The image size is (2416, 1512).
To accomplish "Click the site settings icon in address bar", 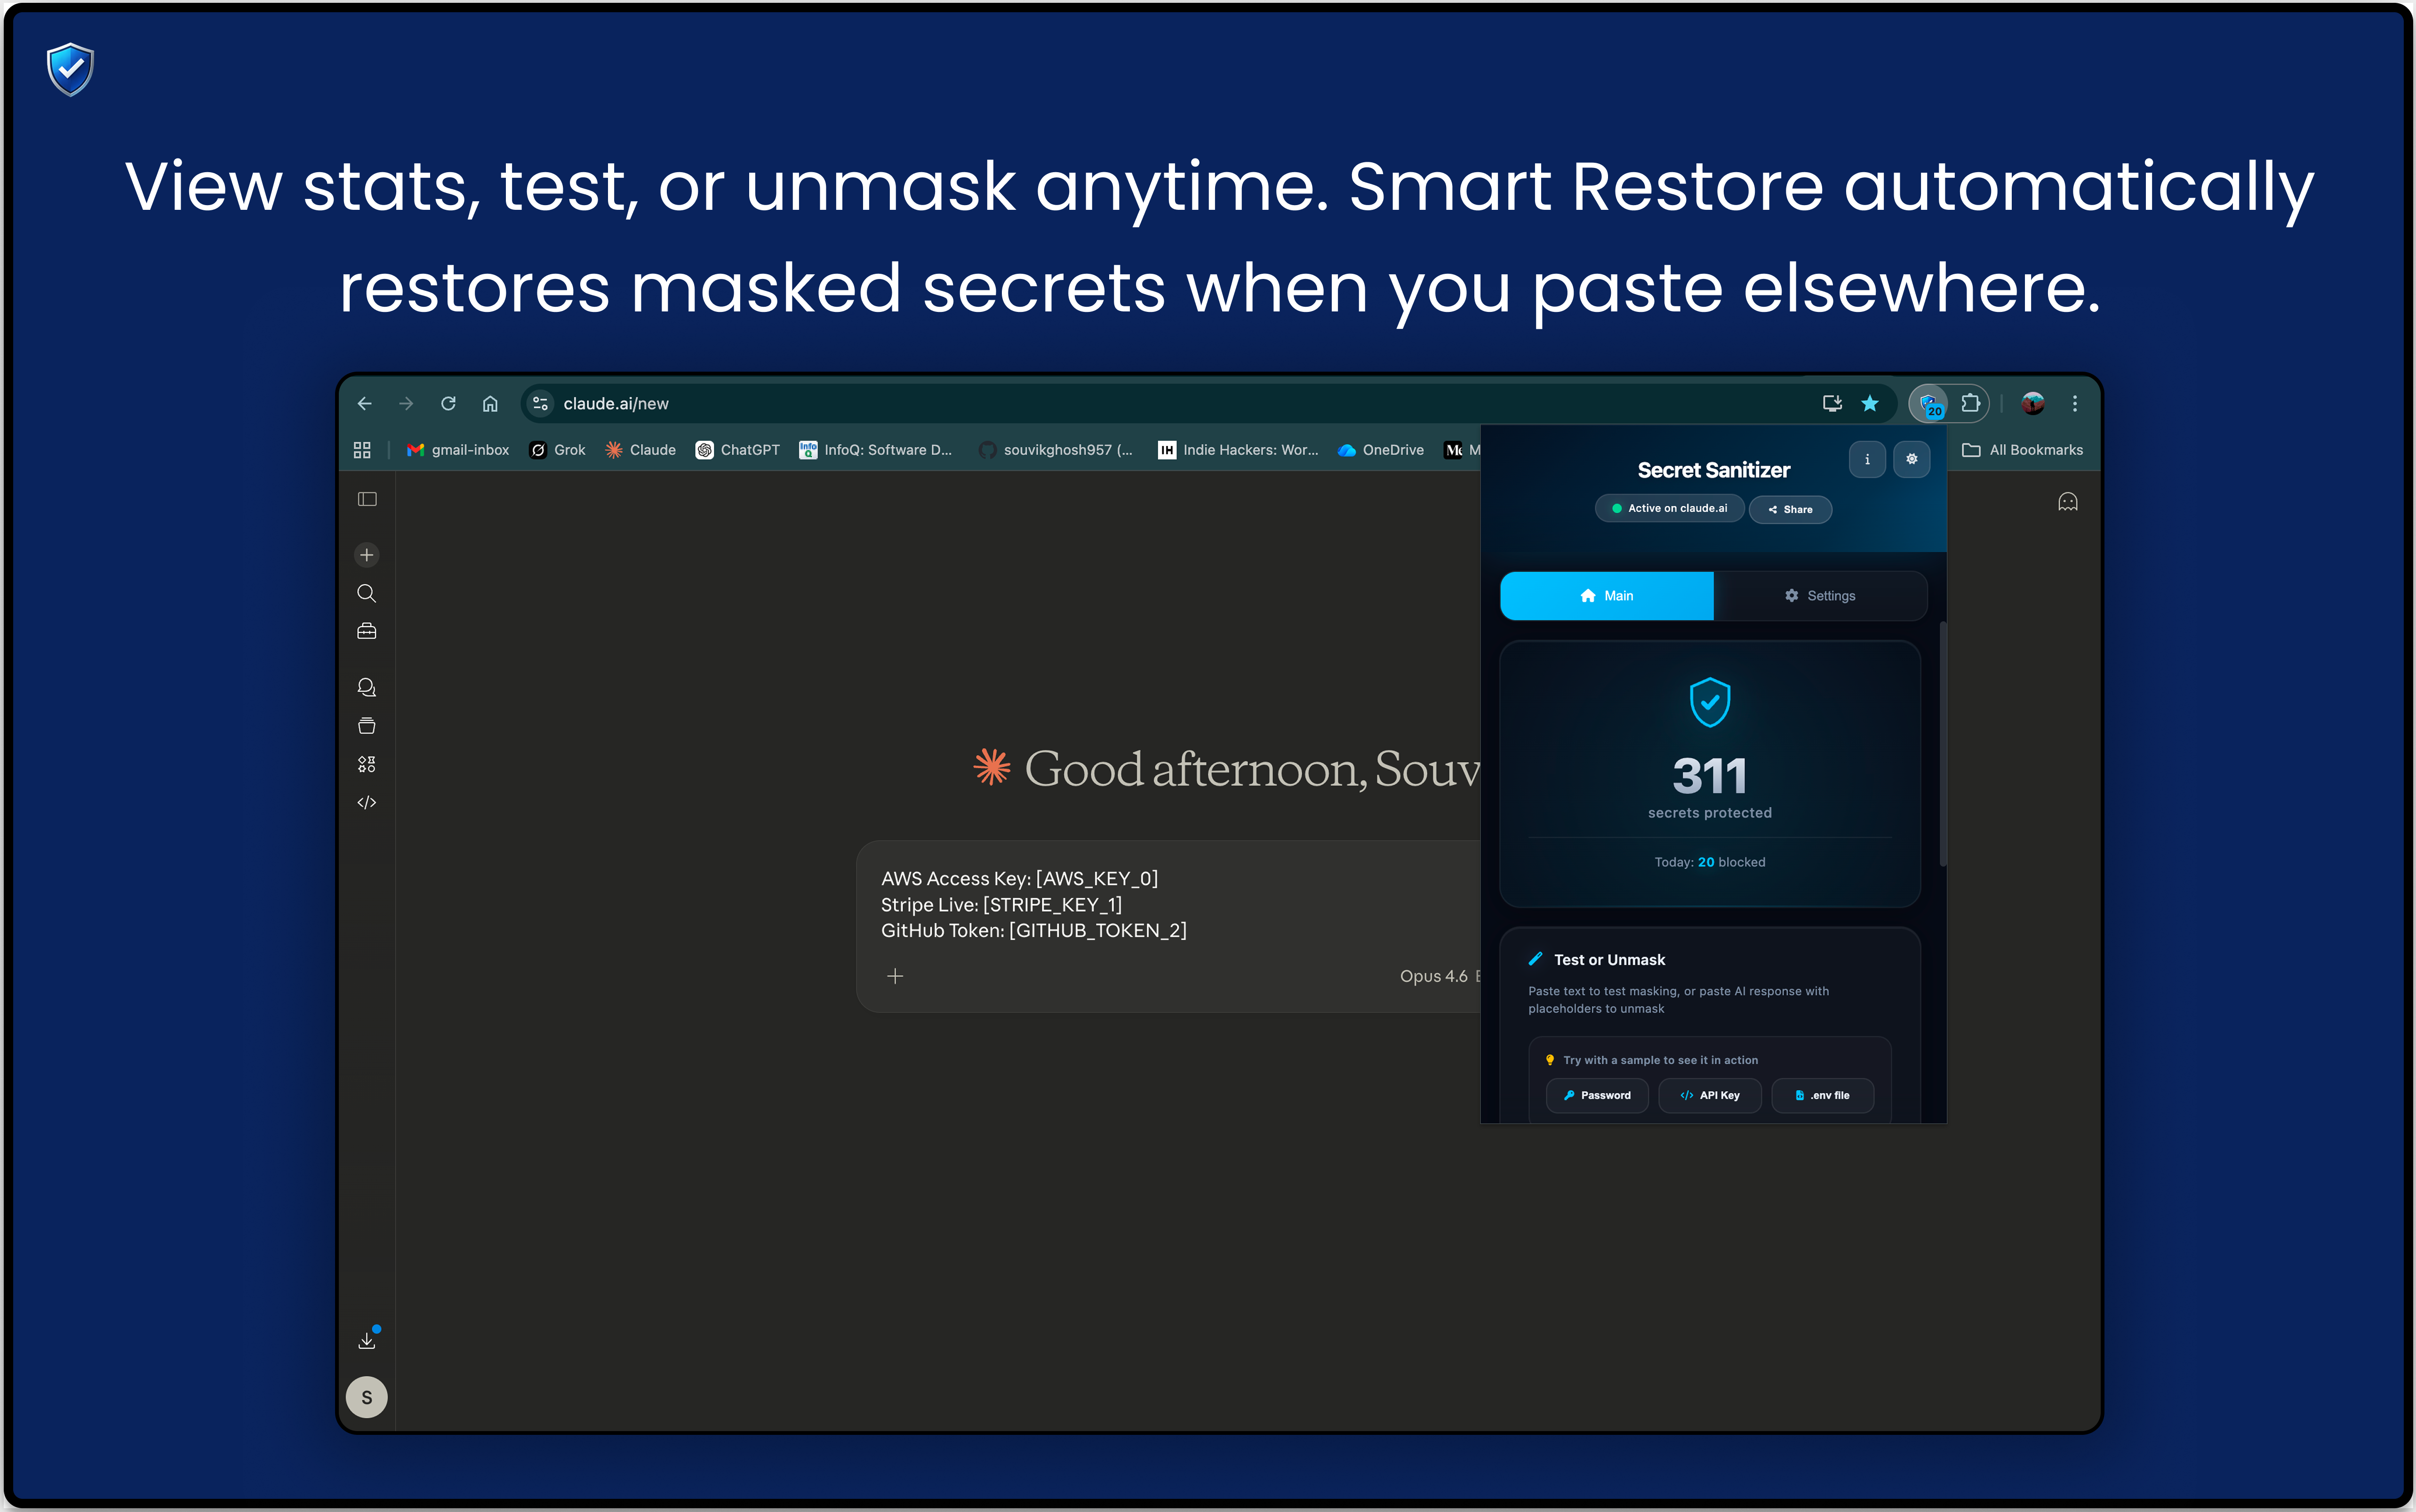I will click(x=540, y=403).
